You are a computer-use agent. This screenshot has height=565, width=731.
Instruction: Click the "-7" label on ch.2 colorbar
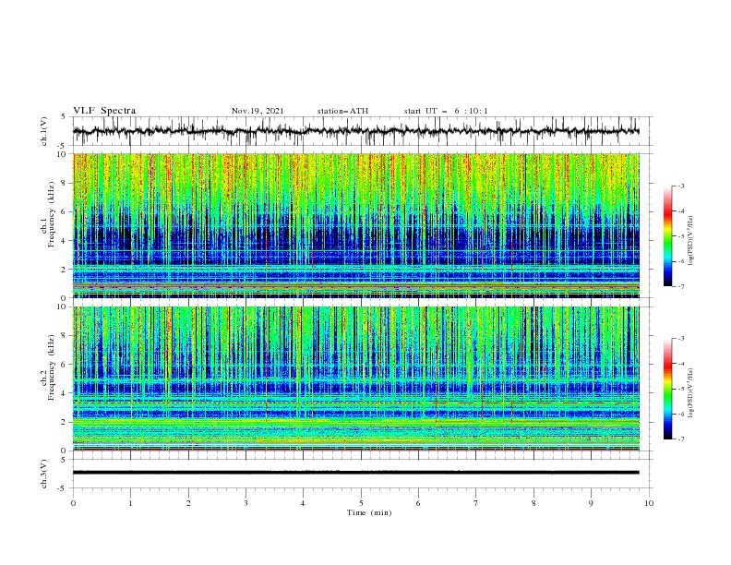point(681,439)
